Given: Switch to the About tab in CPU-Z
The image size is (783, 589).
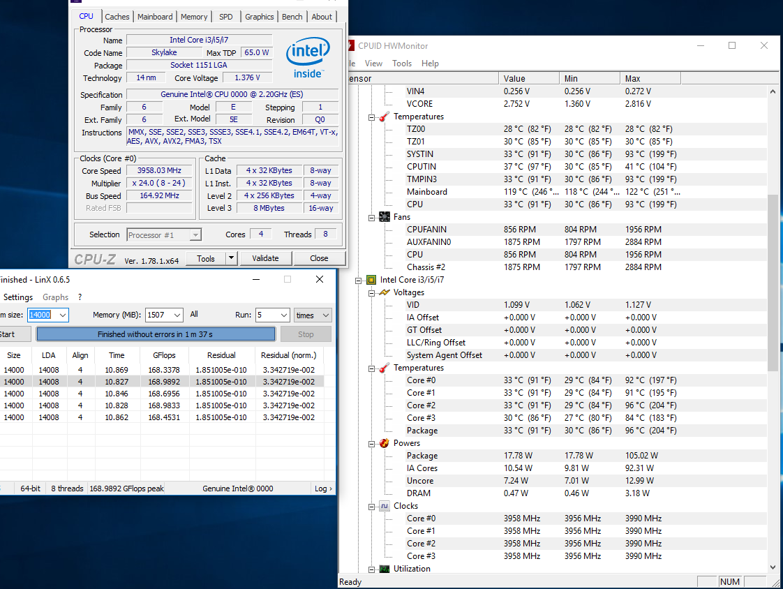Looking at the screenshot, I should click(x=322, y=17).
